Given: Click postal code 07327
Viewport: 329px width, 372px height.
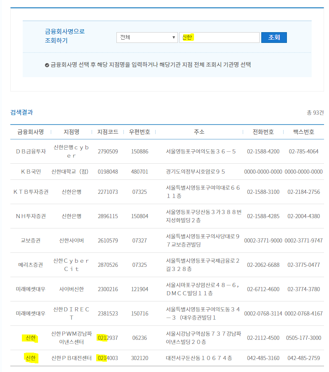Looking at the screenshot, I should coord(140,240).
